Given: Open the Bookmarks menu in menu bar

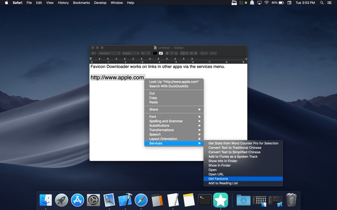Looking at the screenshot, I should tap(81, 2).
